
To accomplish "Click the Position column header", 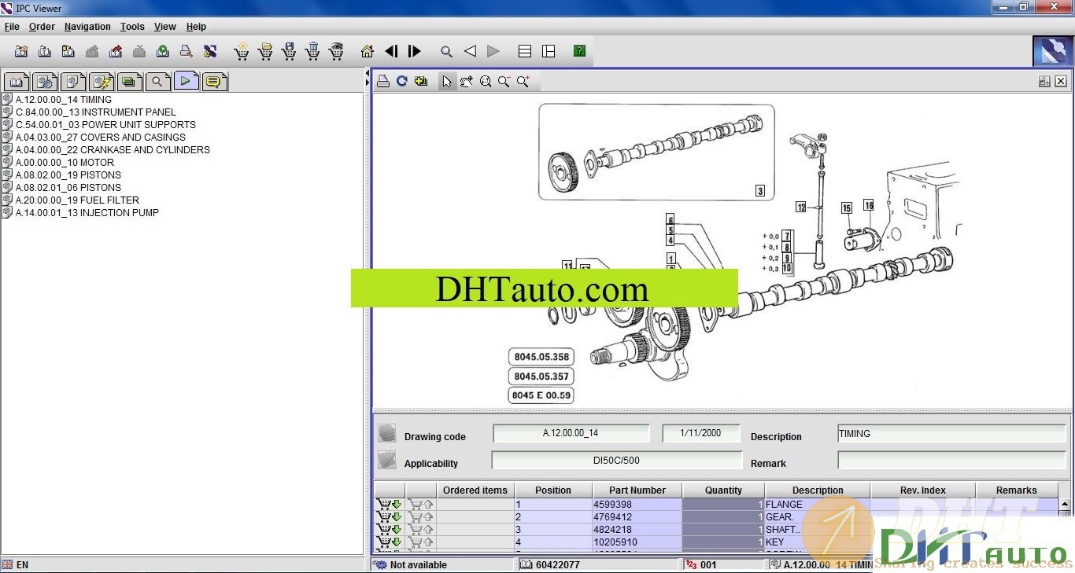I will click(x=553, y=490).
